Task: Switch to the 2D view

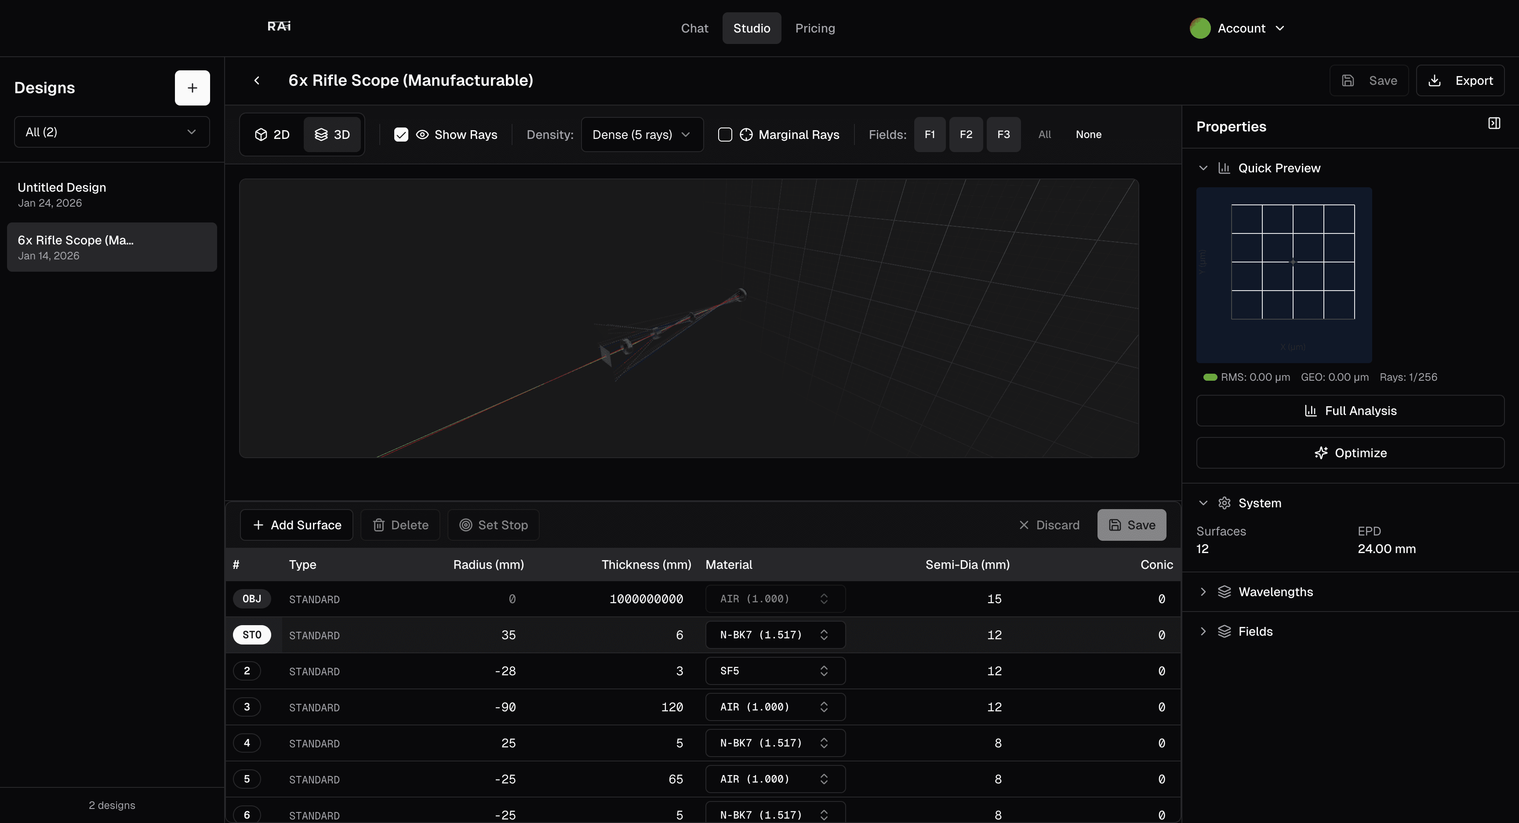Action: pyautogui.click(x=273, y=134)
